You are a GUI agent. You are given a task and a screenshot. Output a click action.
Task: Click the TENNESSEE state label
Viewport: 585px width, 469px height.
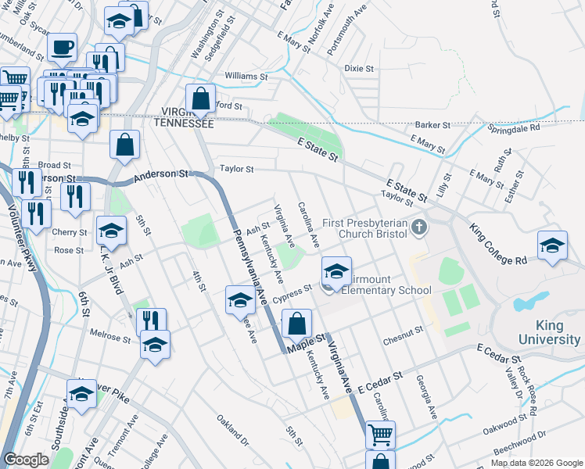click(184, 124)
